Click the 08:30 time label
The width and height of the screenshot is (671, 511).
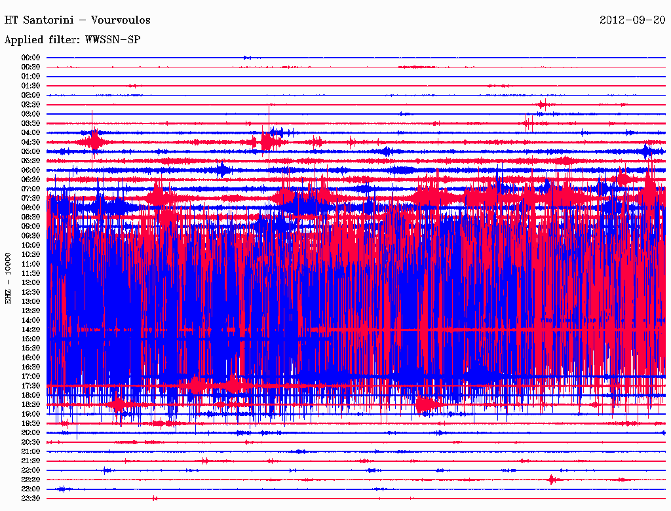(31, 217)
